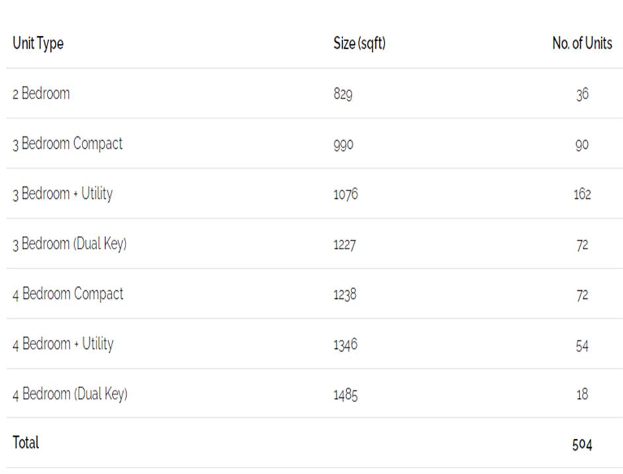Click the 36 units value
The image size is (623, 474).
pyautogui.click(x=582, y=95)
